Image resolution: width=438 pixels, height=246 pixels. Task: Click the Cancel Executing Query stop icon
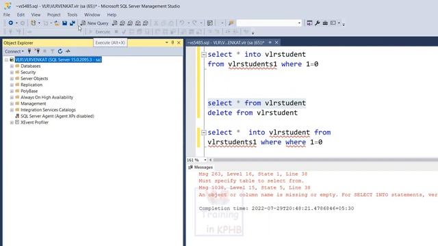click(116, 32)
